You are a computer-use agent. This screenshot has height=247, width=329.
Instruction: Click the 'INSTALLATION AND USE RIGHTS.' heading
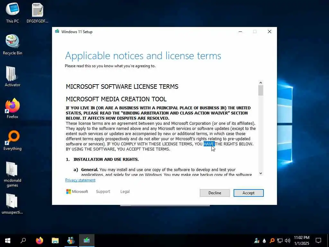coord(106,159)
